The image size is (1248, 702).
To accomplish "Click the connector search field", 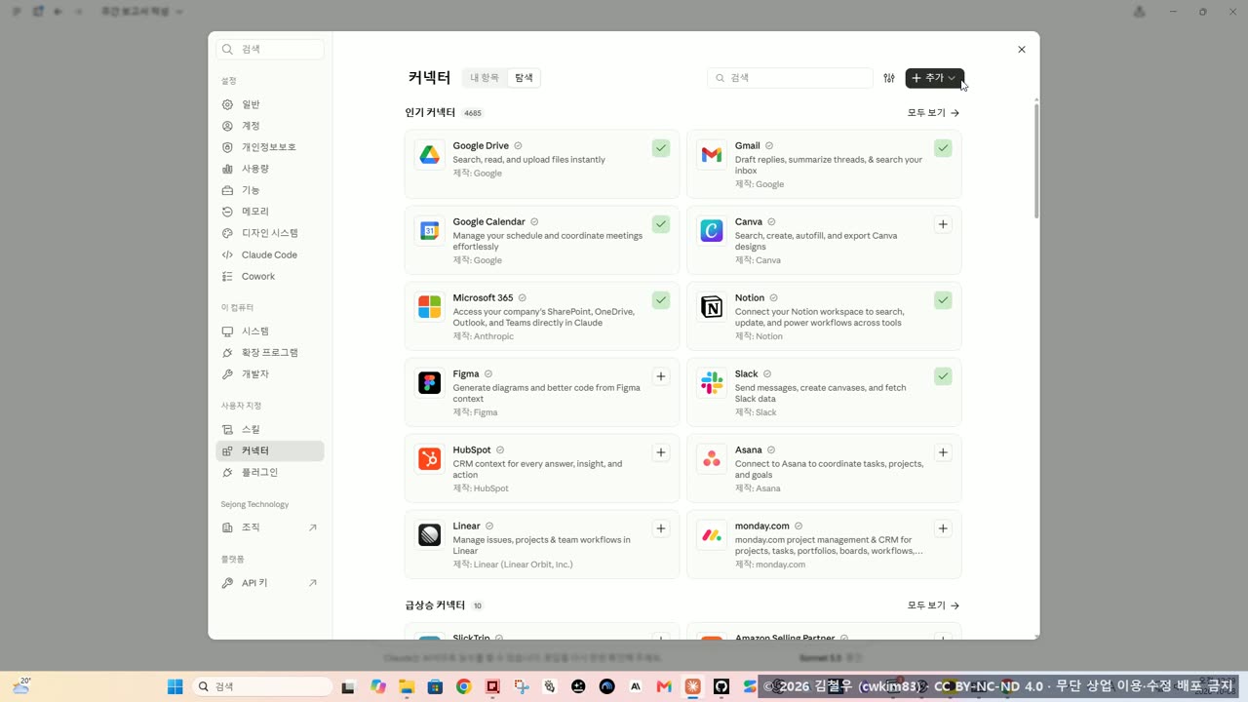I will [790, 78].
